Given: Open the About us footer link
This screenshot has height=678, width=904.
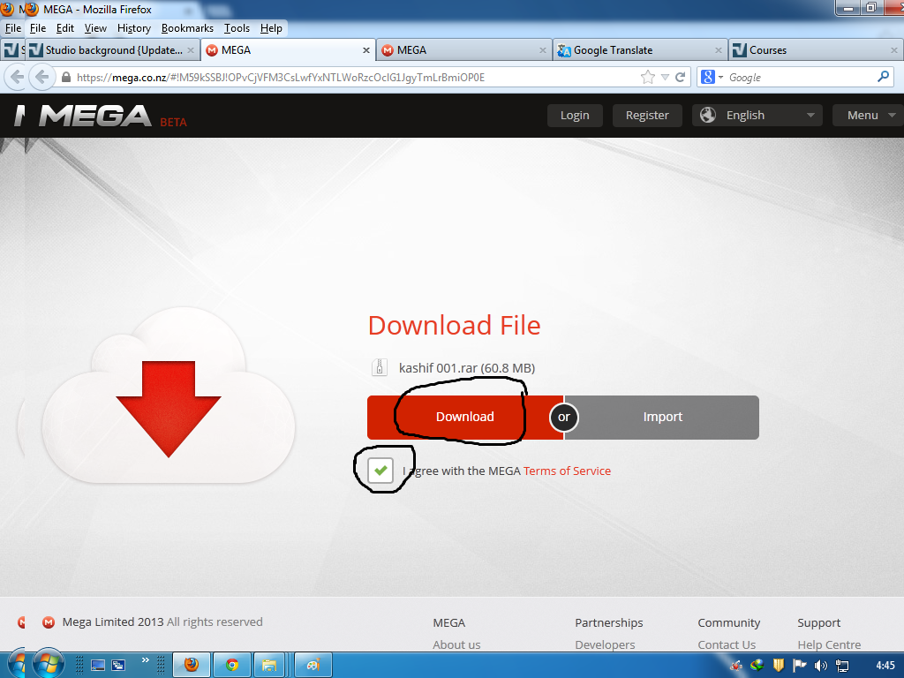Looking at the screenshot, I should coord(456,644).
